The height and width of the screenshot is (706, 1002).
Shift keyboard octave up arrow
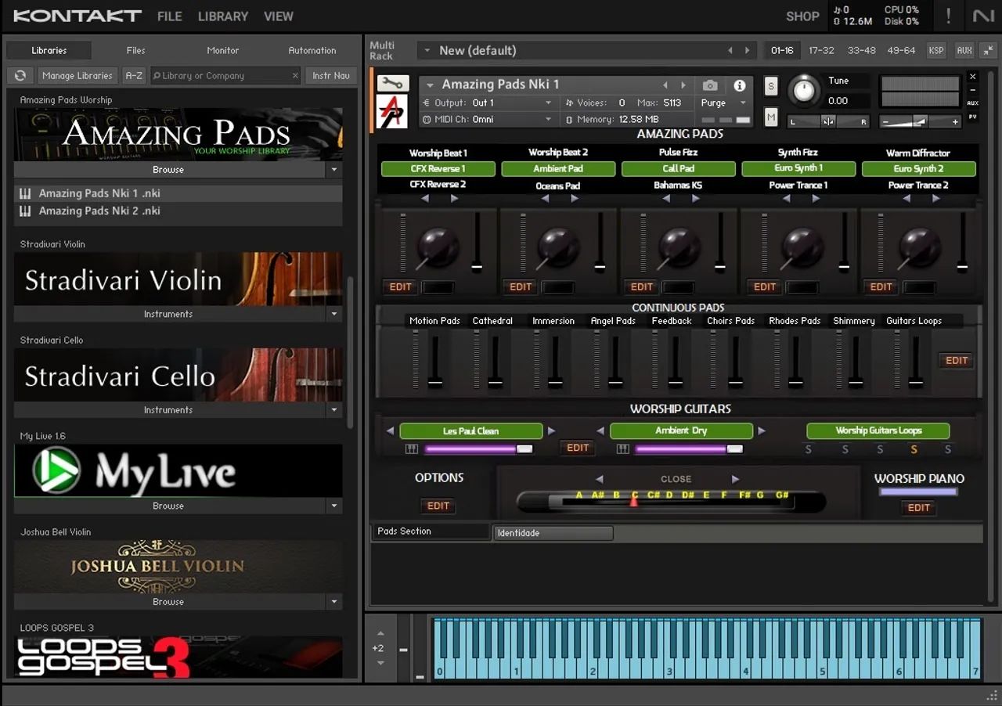tap(380, 633)
